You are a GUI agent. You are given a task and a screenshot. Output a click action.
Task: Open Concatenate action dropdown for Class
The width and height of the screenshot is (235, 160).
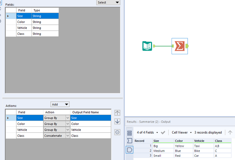pos(68,136)
